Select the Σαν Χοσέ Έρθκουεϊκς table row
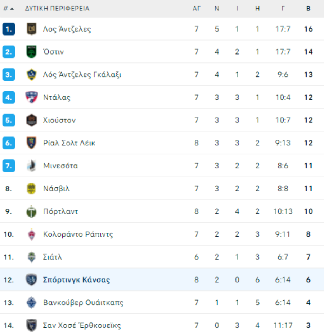324x335 pixels. pos(162,325)
